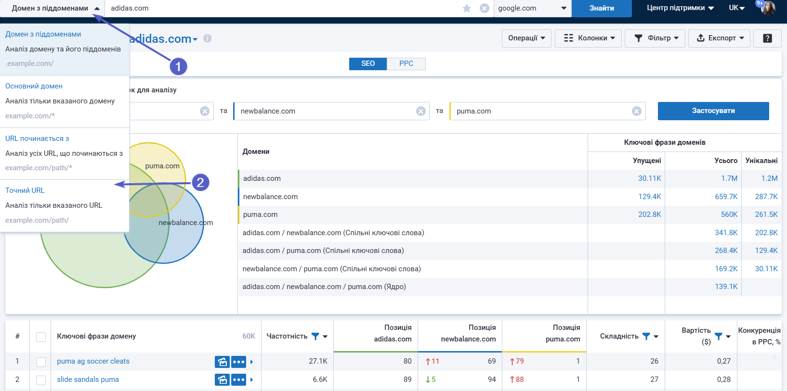Open puma.com missing keywords 202.8K
This screenshot has height=391, width=787.
[650, 214]
